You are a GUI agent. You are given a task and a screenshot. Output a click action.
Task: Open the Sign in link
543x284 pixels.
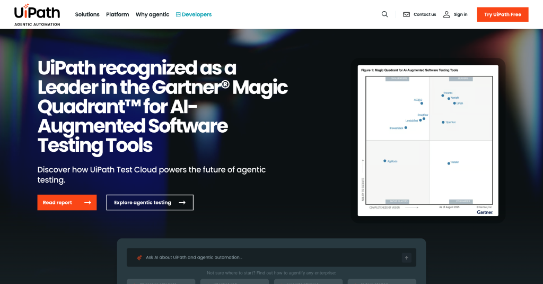click(x=460, y=14)
